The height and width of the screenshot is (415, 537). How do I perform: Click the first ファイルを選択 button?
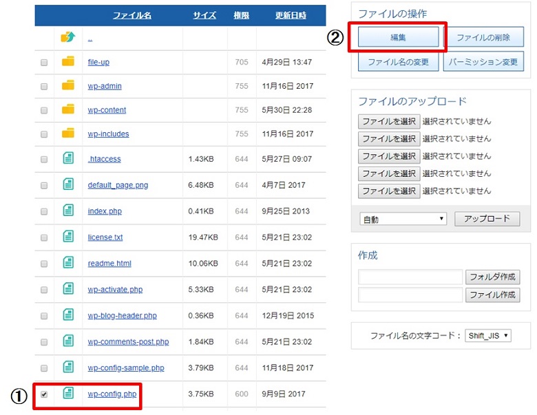[x=389, y=121]
